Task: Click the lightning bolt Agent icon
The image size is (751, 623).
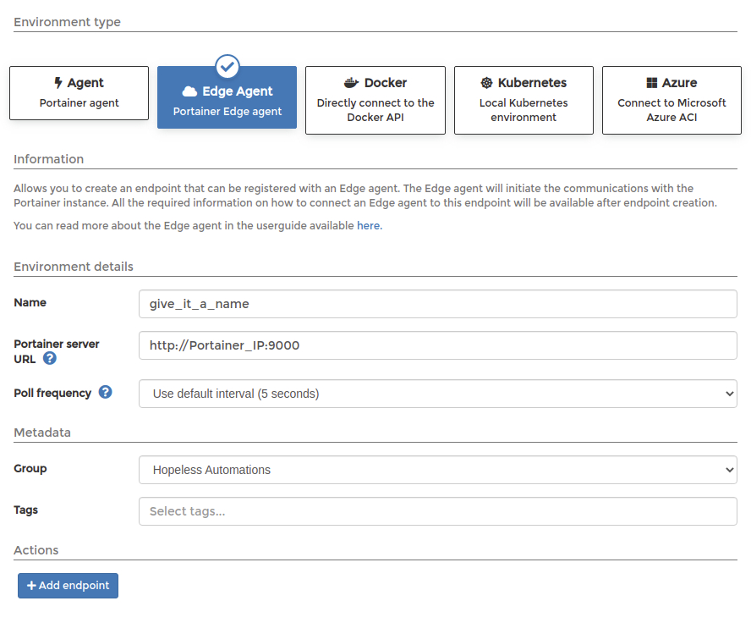Action: tap(58, 83)
